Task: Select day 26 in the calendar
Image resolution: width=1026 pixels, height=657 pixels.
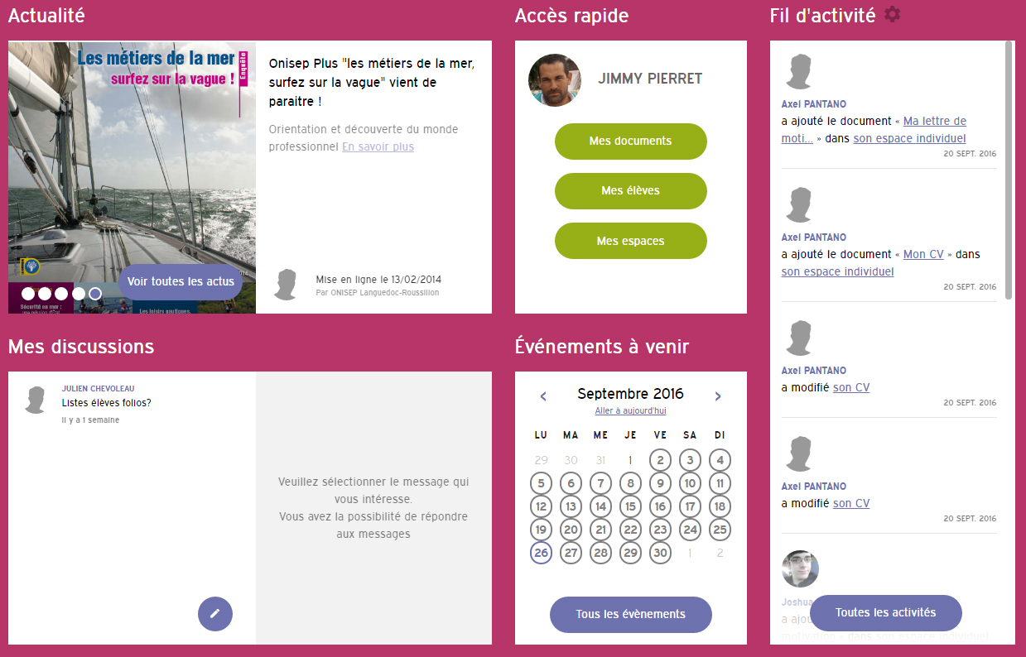Action: [x=541, y=553]
